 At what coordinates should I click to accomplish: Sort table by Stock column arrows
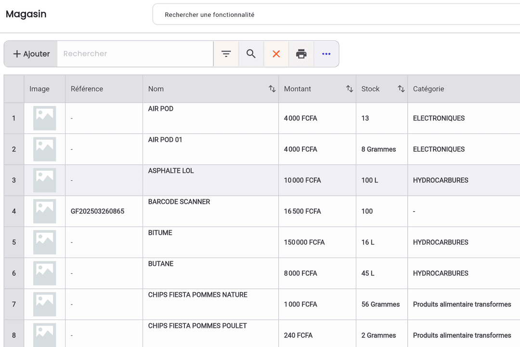tap(401, 89)
